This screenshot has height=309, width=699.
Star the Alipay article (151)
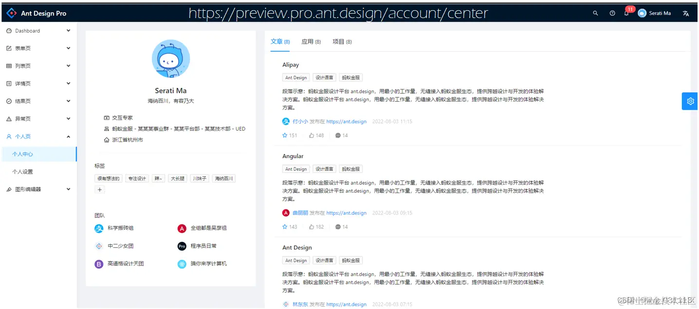click(x=285, y=135)
